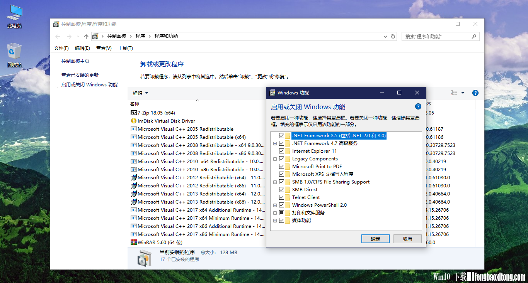
Task: Open the 查看已安装的更新 link
Action: click(80, 75)
